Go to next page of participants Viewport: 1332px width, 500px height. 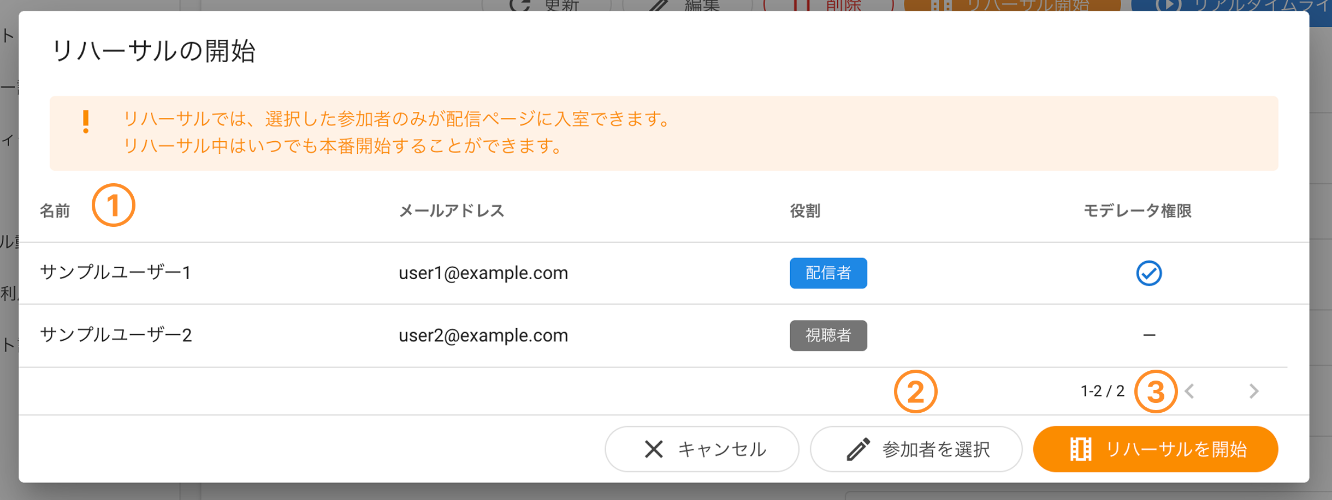pos(1254,391)
